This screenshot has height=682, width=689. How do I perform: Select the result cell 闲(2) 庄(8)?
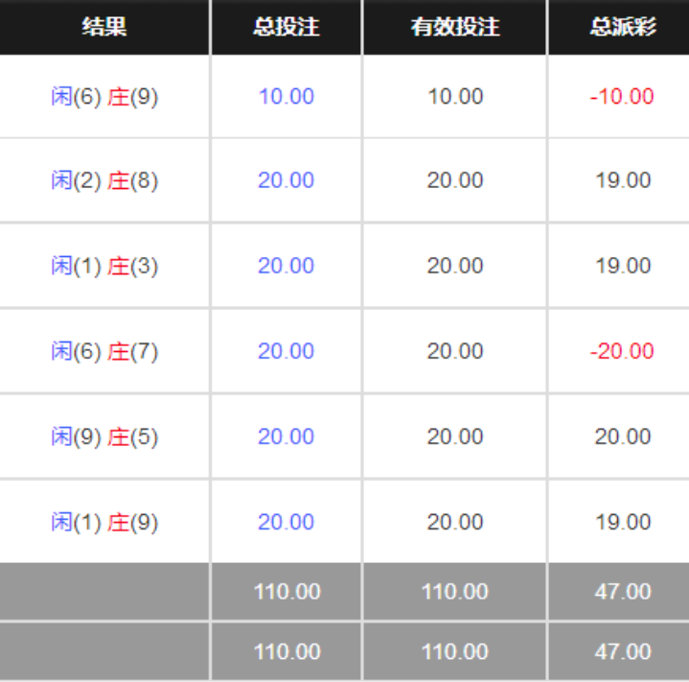(x=104, y=180)
